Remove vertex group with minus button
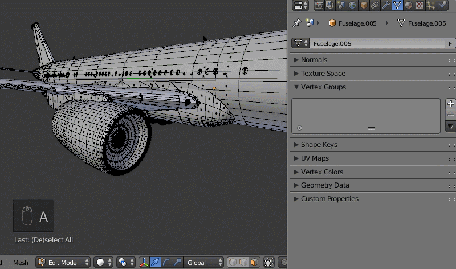This screenshot has width=456, height=269. tap(450, 115)
